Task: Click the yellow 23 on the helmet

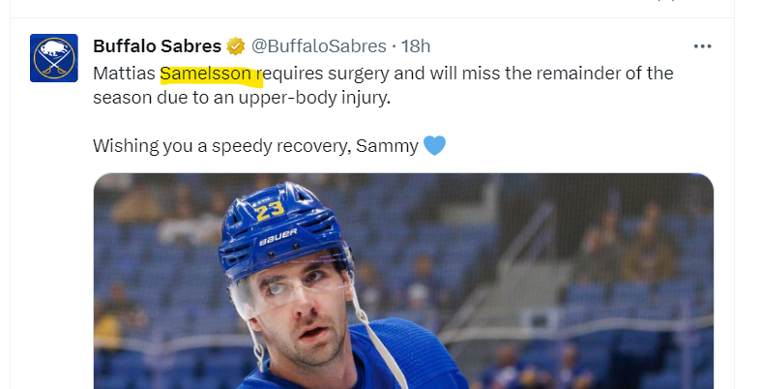Action: (270, 210)
